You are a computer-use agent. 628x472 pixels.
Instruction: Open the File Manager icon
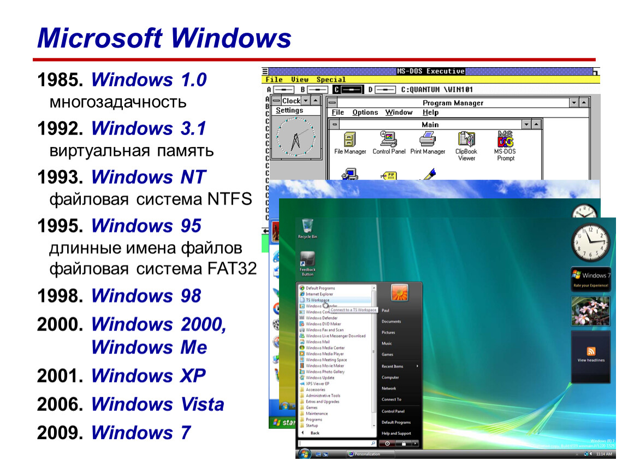tap(349, 143)
